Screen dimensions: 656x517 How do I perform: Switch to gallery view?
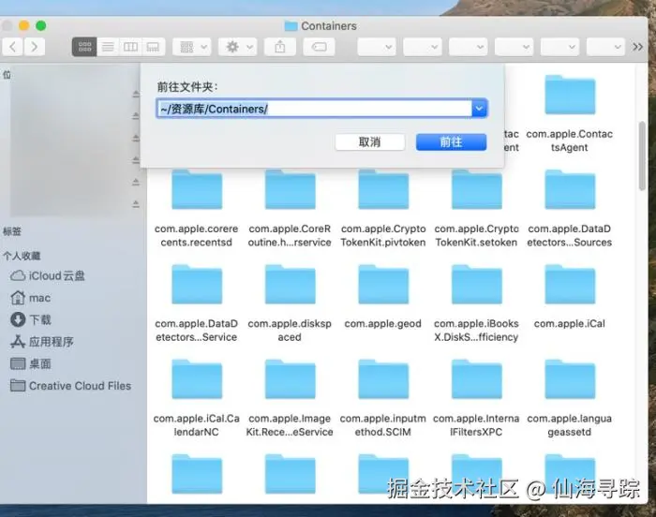153,47
